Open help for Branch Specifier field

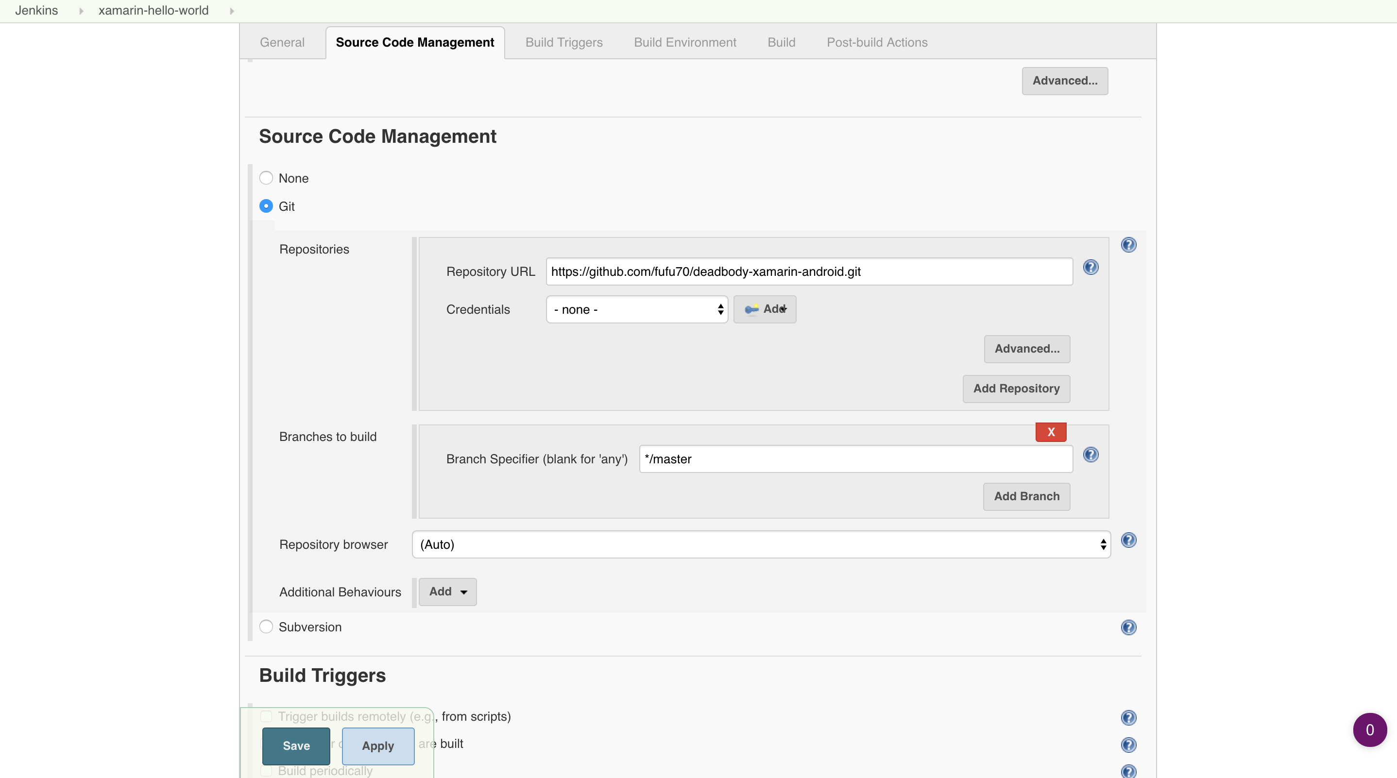pos(1090,455)
